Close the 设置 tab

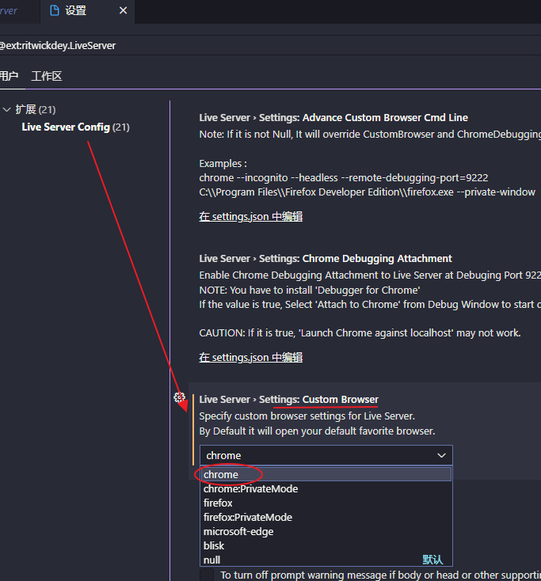(123, 11)
